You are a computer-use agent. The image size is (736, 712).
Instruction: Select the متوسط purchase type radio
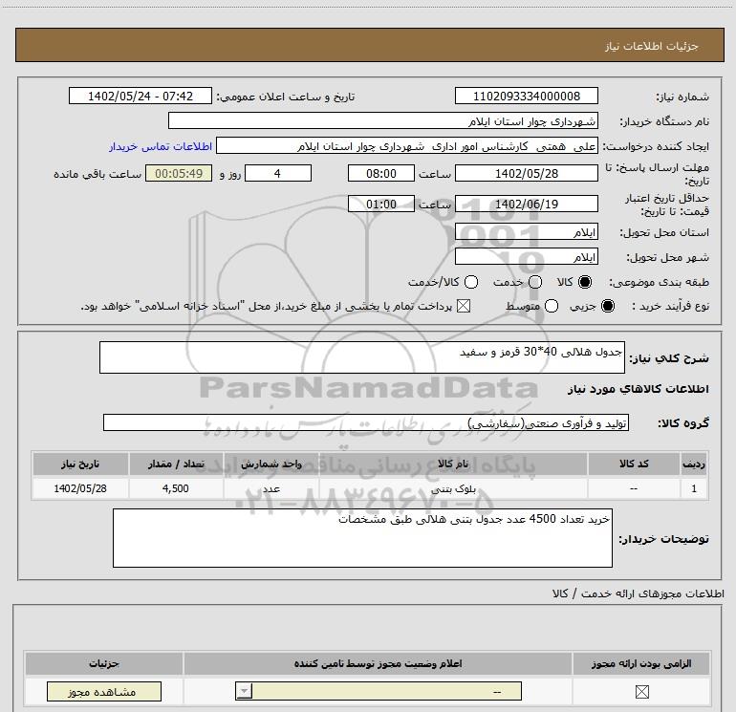[552, 306]
